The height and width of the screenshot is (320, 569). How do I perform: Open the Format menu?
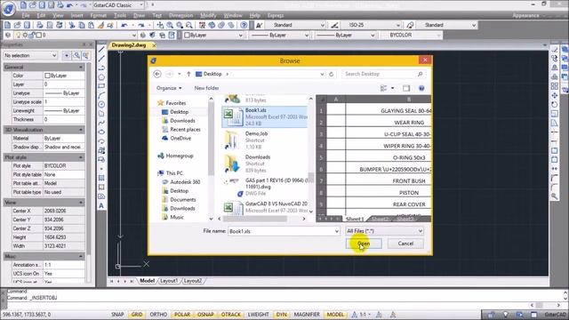[99, 15]
